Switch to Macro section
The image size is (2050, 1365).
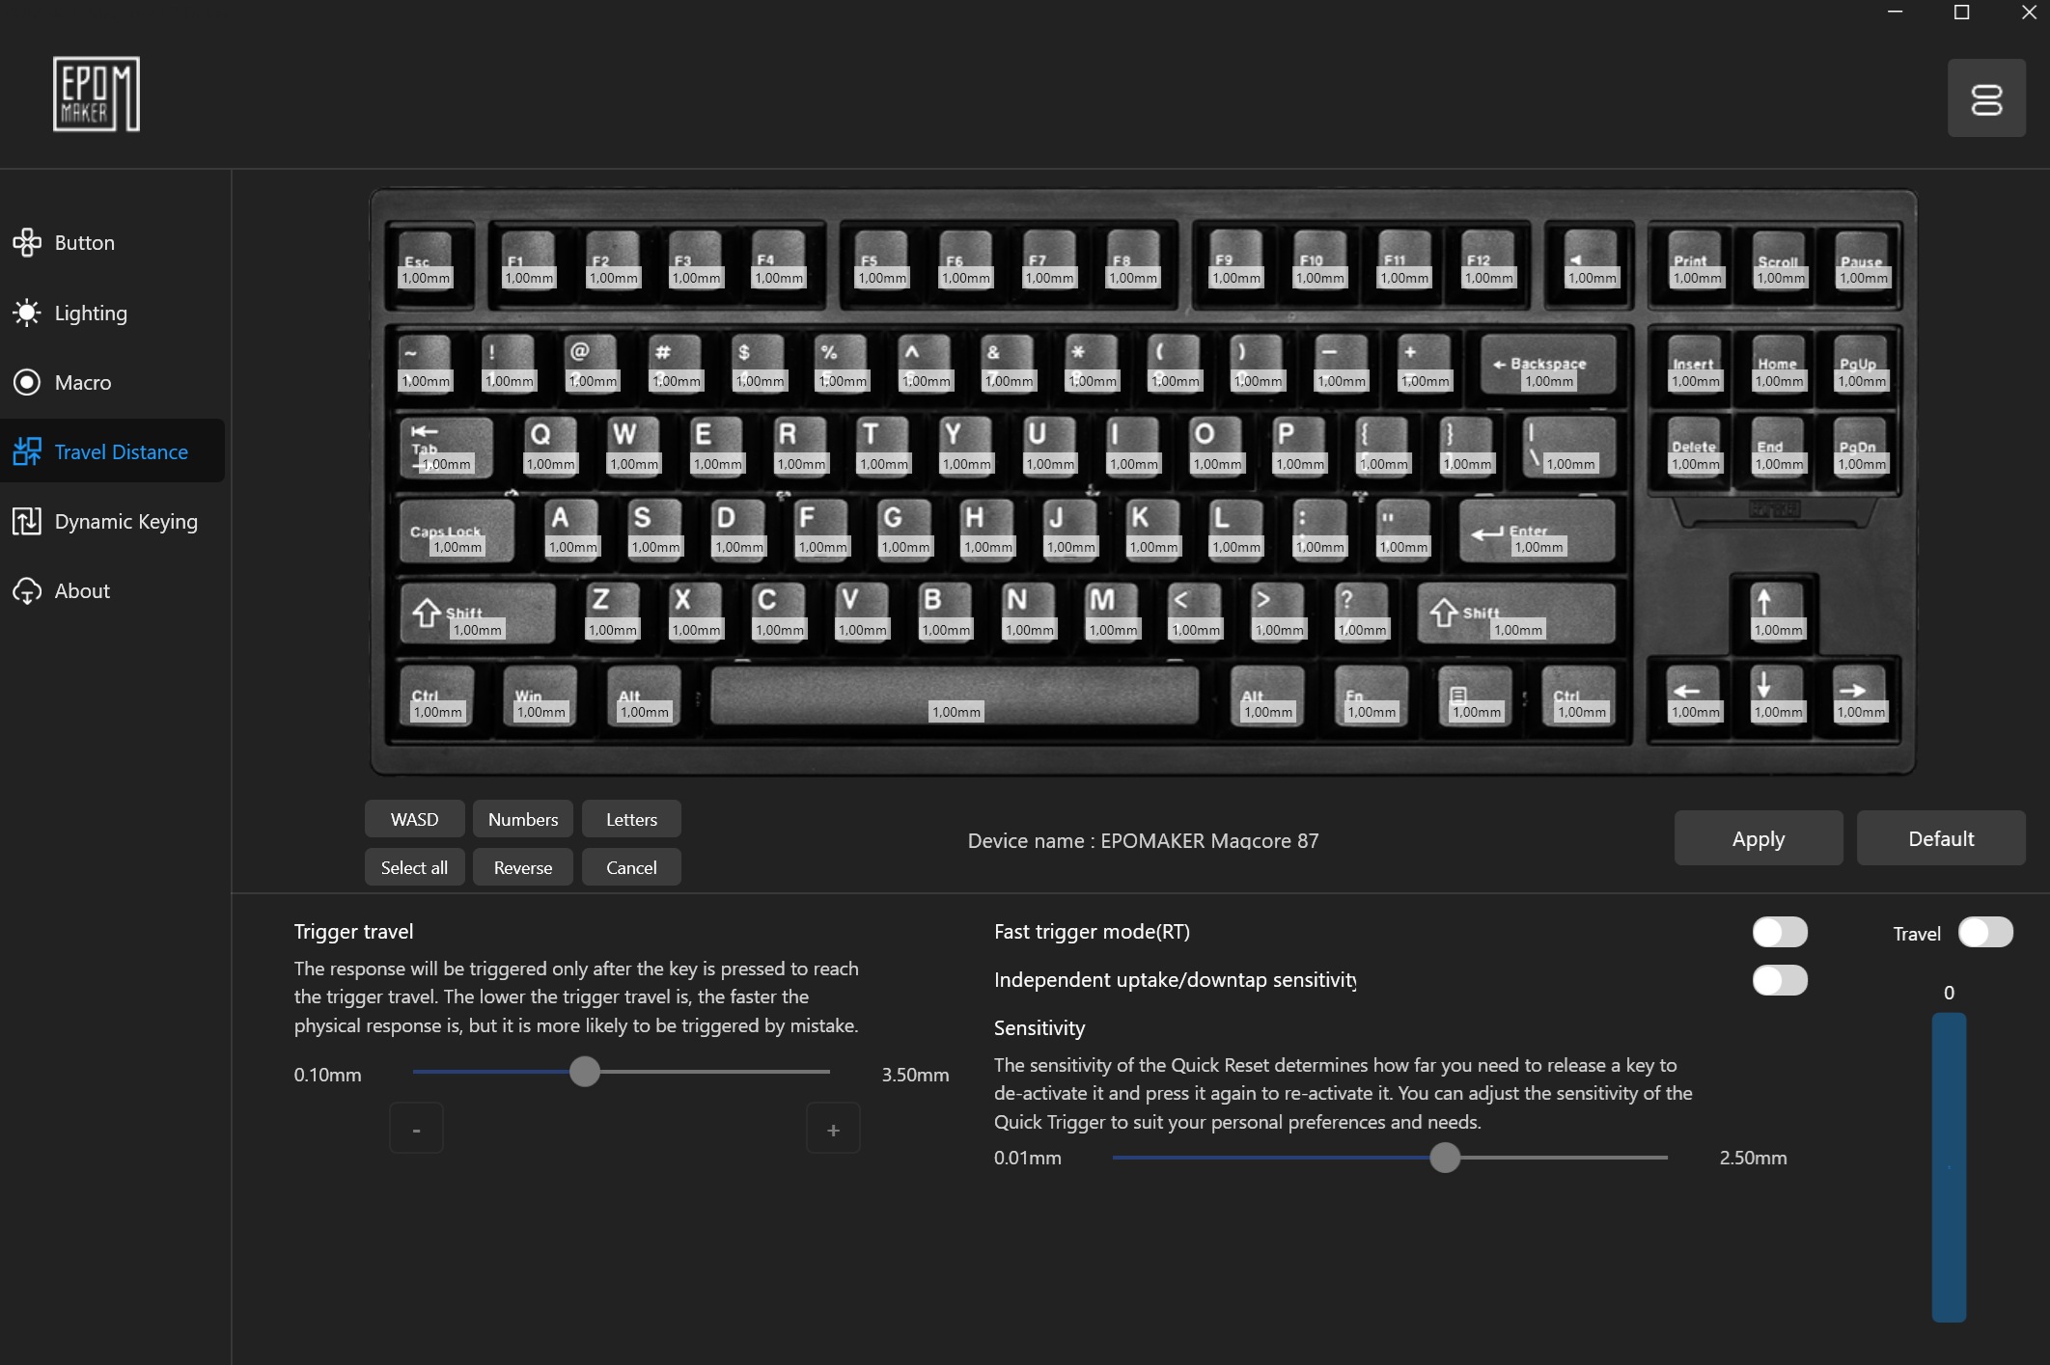(x=82, y=382)
